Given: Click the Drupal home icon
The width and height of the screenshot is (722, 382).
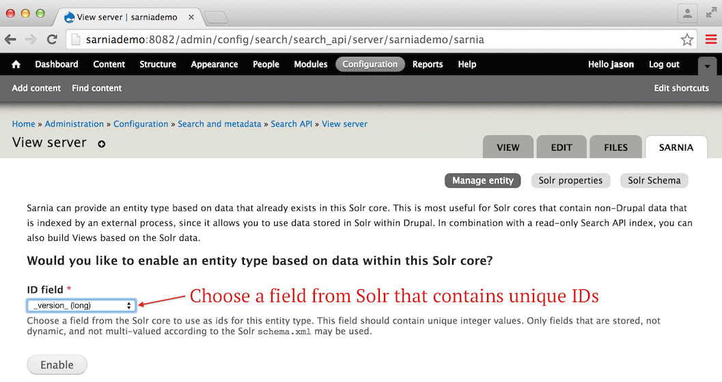Looking at the screenshot, I should click(16, 64).
